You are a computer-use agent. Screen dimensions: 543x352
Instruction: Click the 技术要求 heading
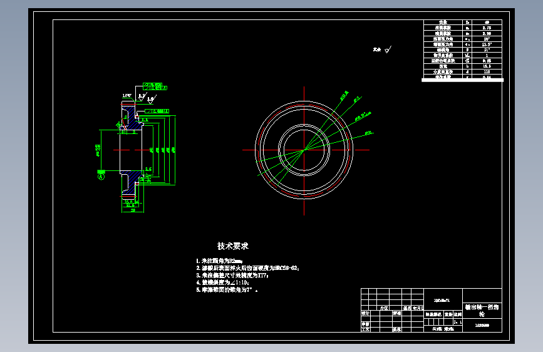[x=233, y=246]
